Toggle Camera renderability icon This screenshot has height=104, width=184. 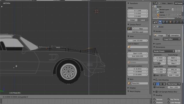[180, 15]
